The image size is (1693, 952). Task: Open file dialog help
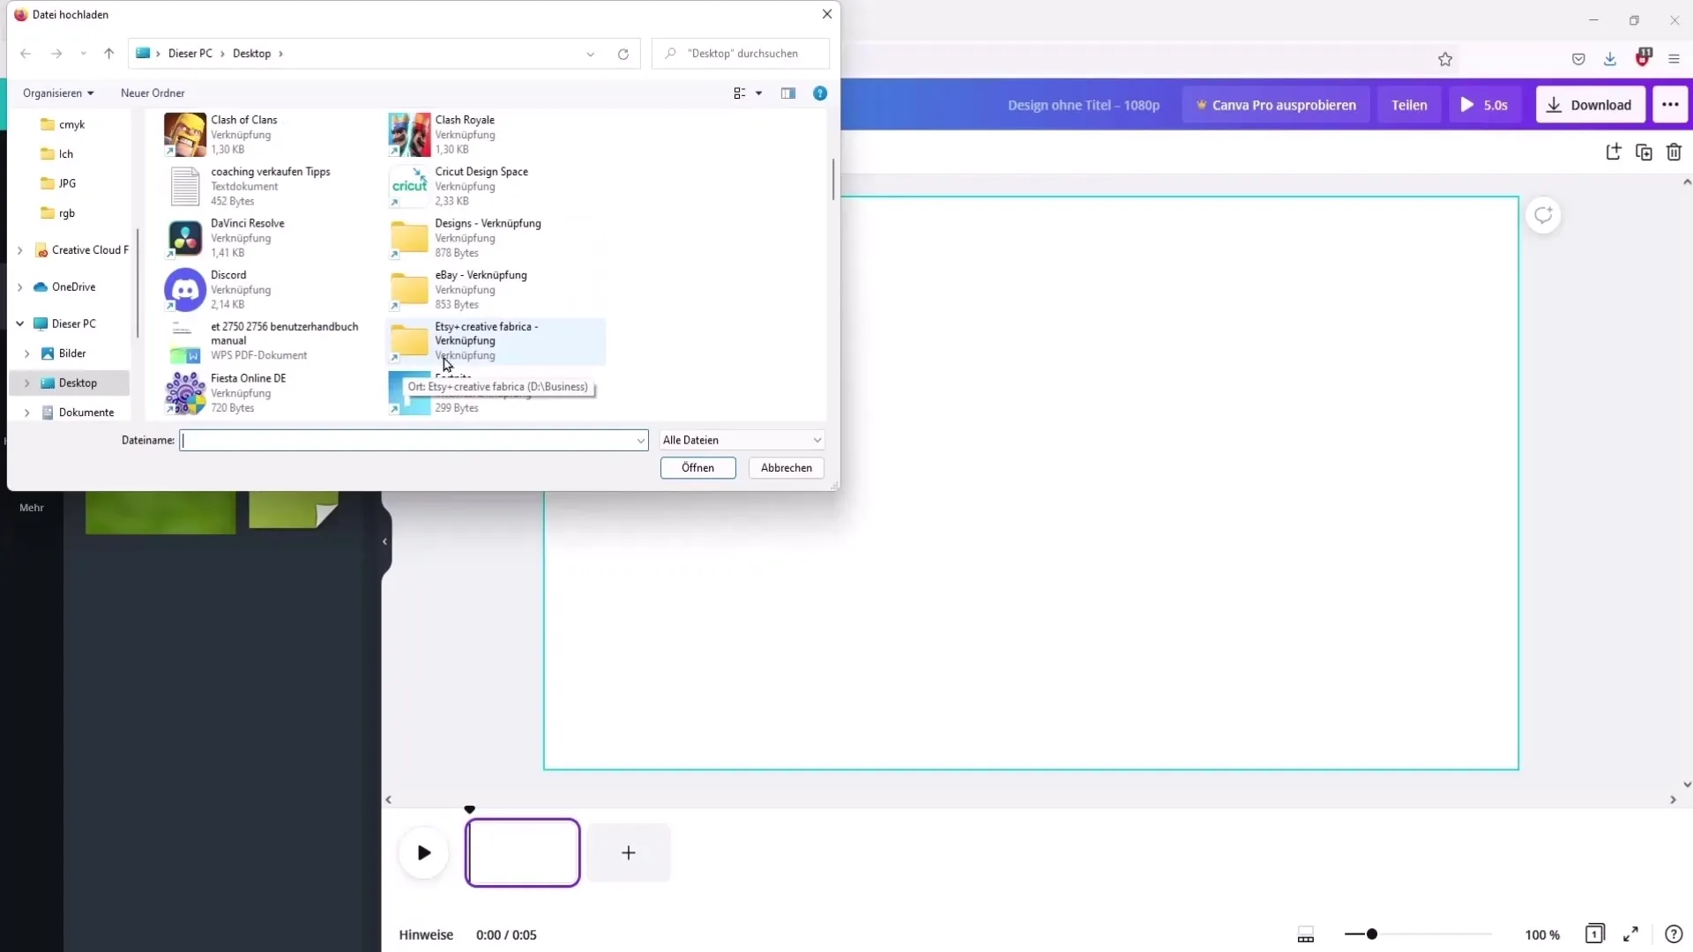[820, 93]
